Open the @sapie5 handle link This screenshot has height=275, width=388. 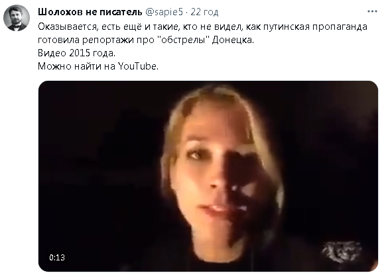pos(164,12)
